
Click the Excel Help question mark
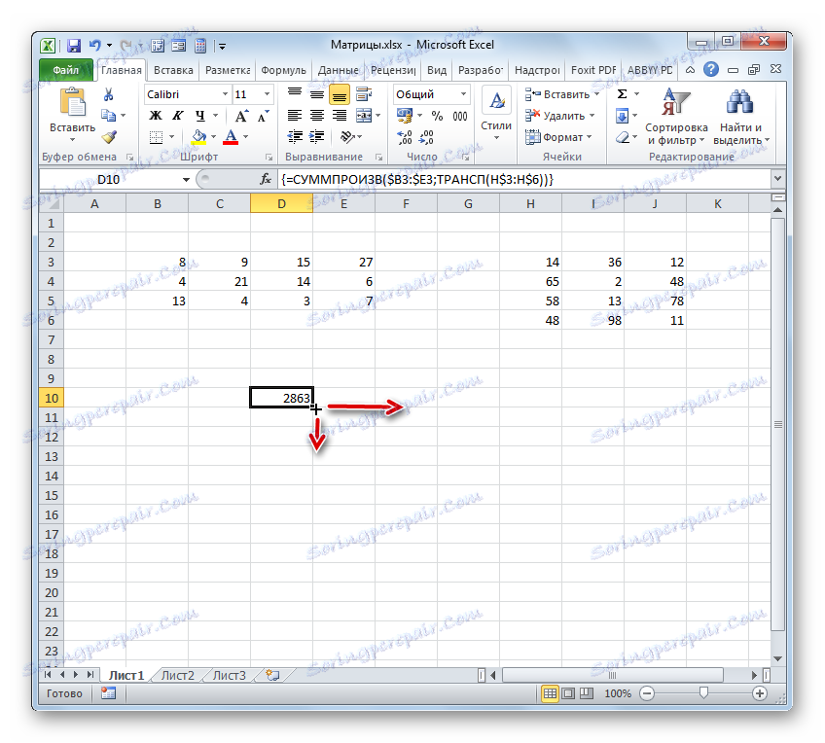[x=711, y=69]
